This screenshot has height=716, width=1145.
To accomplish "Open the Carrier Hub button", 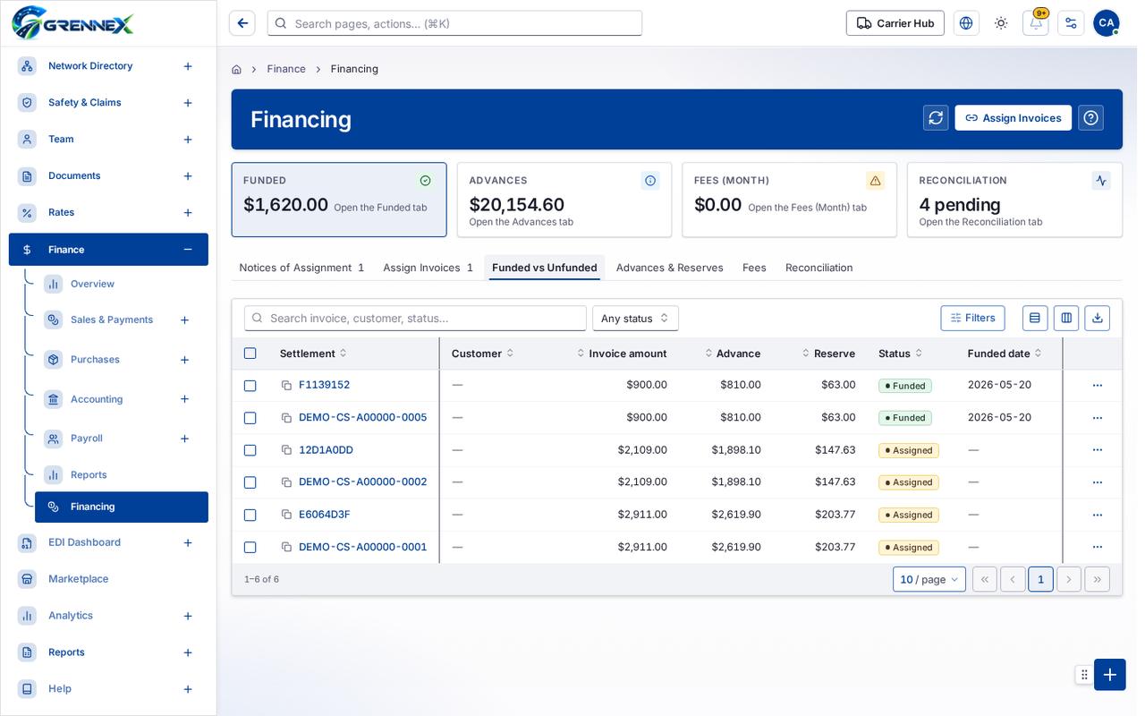I will point(895,23).
